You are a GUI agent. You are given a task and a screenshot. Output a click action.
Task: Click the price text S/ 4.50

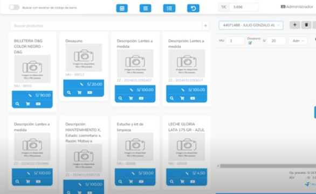[x=198, y=173]
